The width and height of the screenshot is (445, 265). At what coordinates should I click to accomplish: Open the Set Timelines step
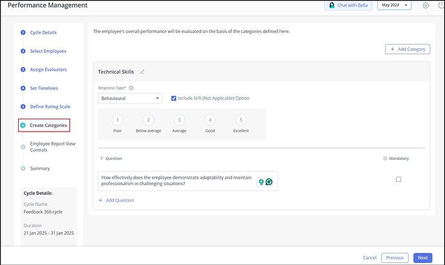(44, 88)
